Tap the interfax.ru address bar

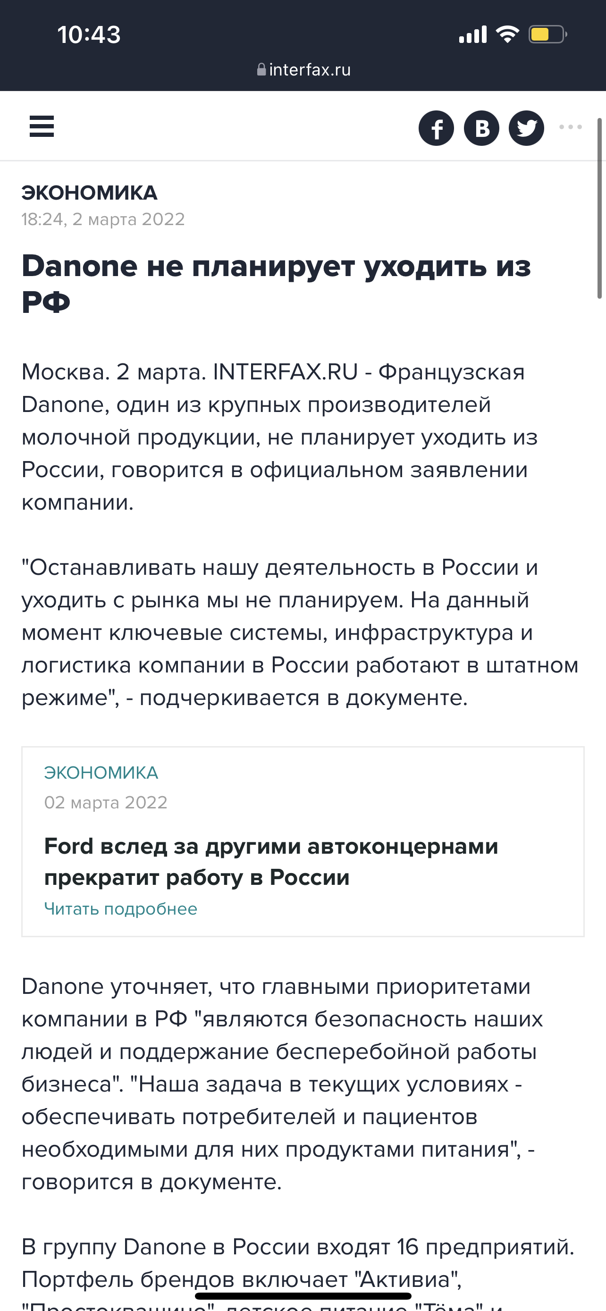[309, 70]
